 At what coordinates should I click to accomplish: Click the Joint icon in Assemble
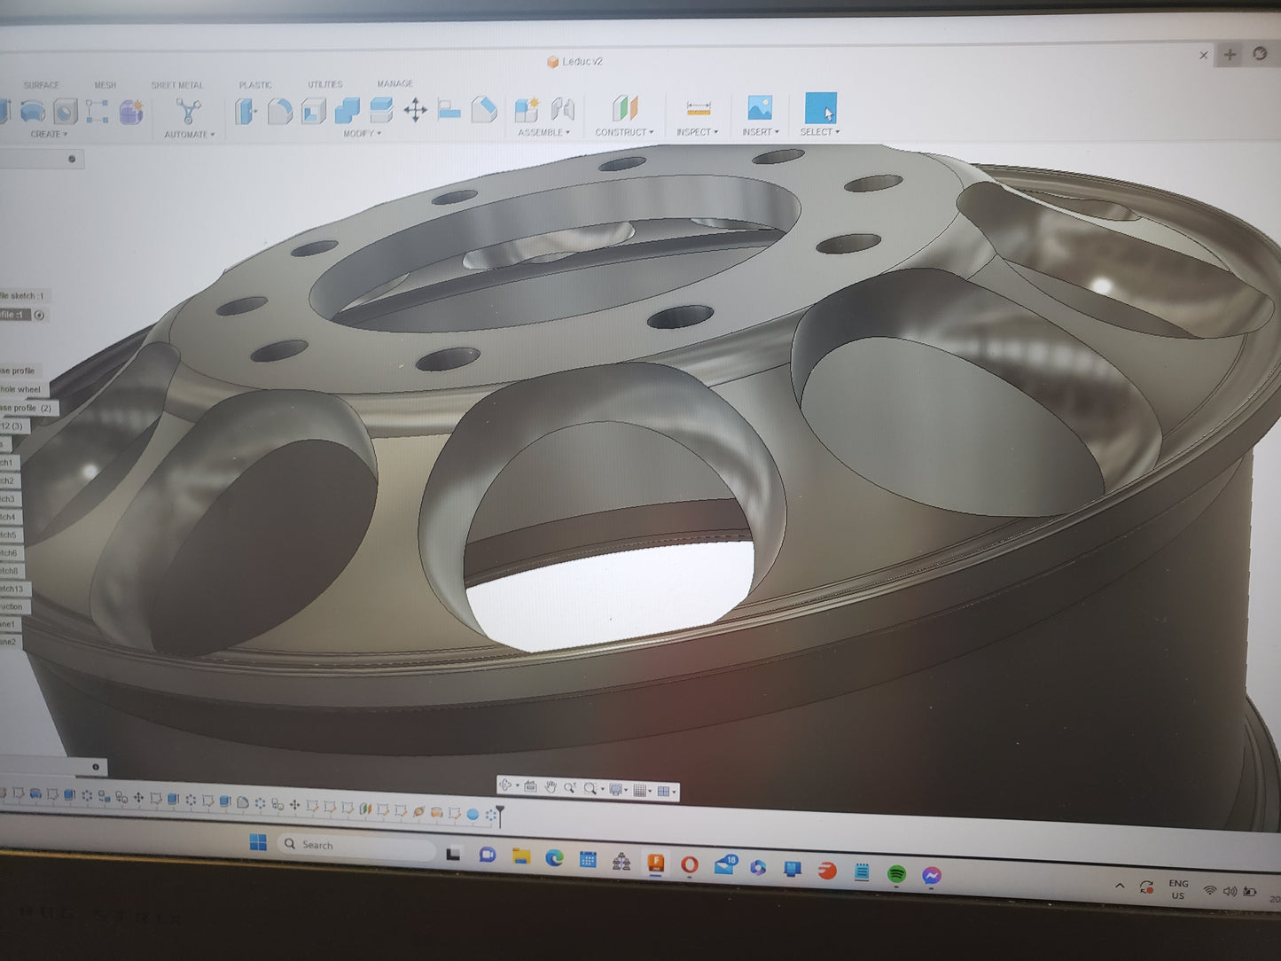[x=562, y=109]
